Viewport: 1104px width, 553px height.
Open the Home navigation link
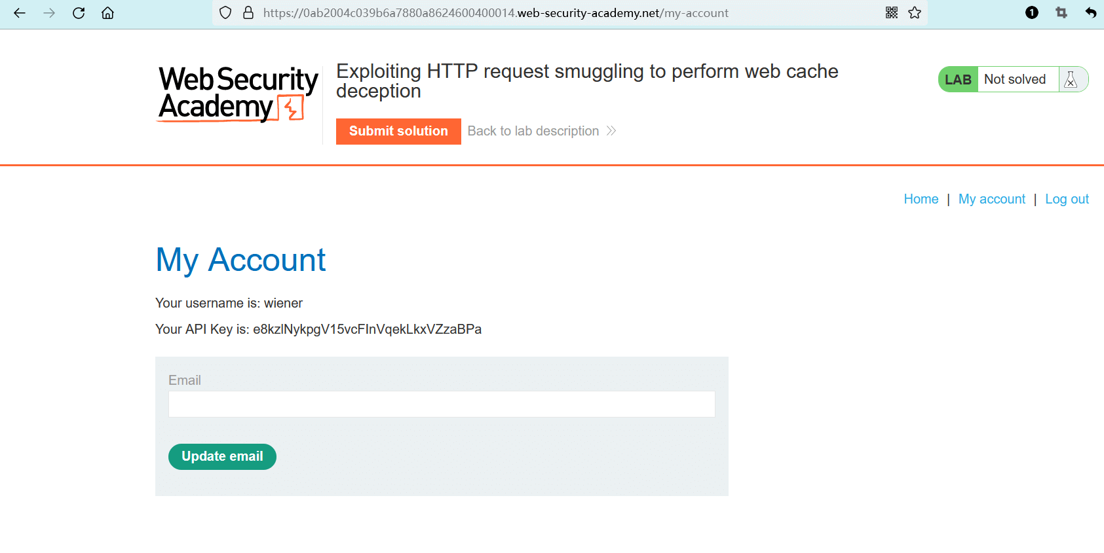[x=921, y=199]
